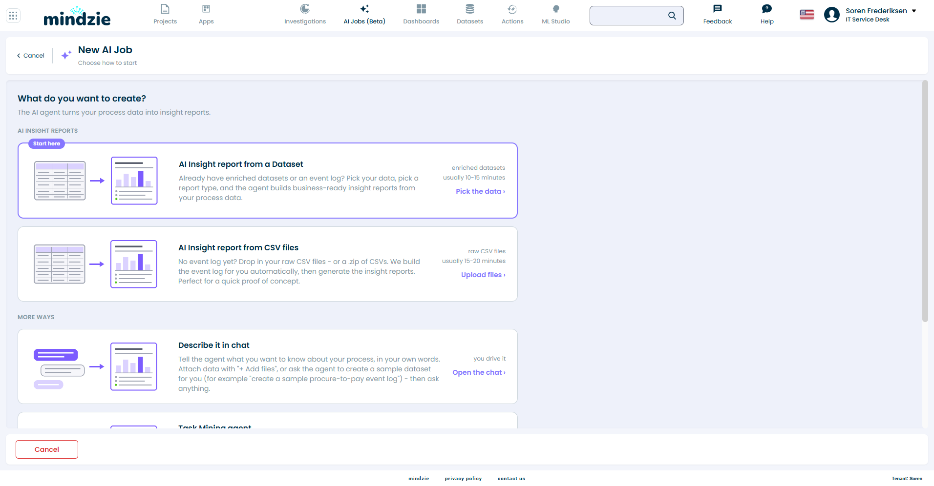
Task: Click the Dashboards grid icon
Action: point(421,9)
